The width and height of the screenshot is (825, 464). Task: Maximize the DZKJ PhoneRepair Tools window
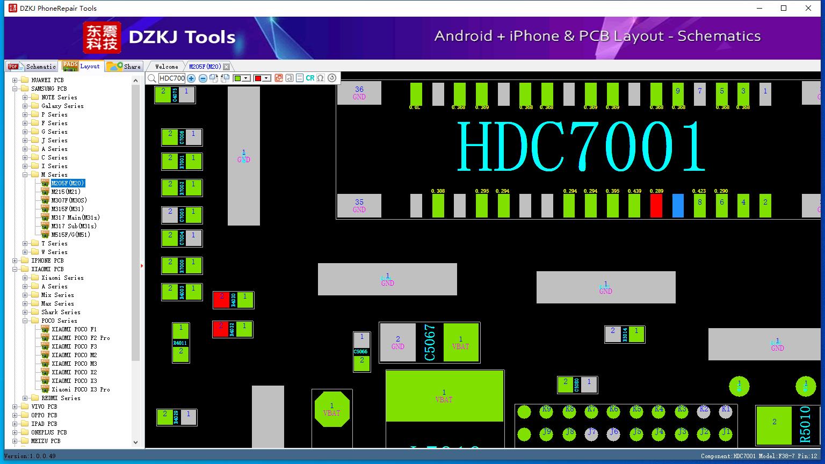[784, 8]
